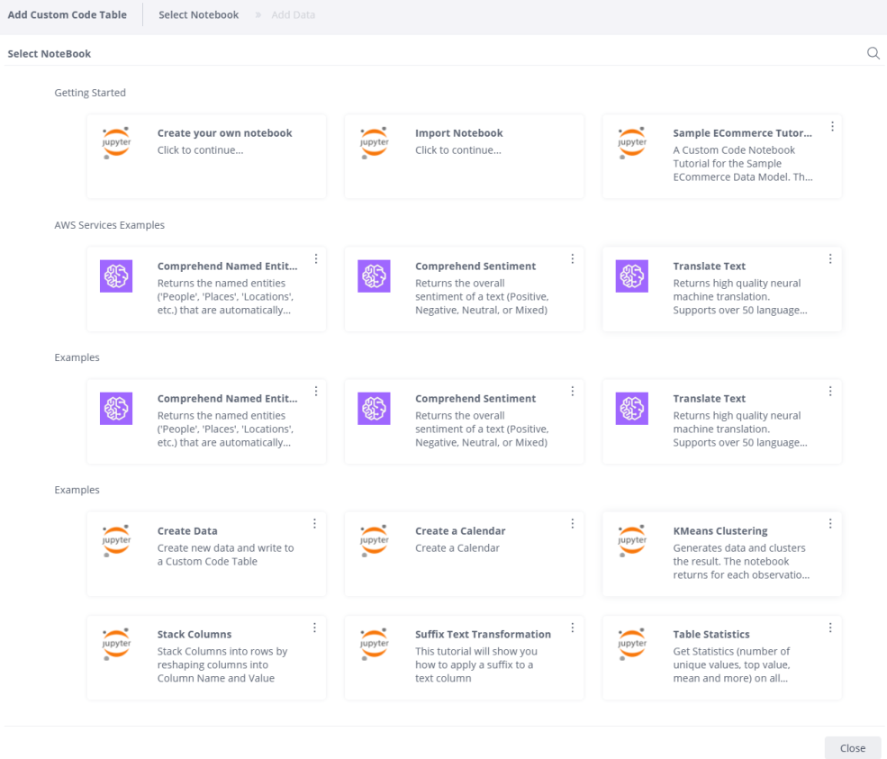Switch to the Add Data step
The width and height of the screenshot is (887, 759).
point(294,15)
